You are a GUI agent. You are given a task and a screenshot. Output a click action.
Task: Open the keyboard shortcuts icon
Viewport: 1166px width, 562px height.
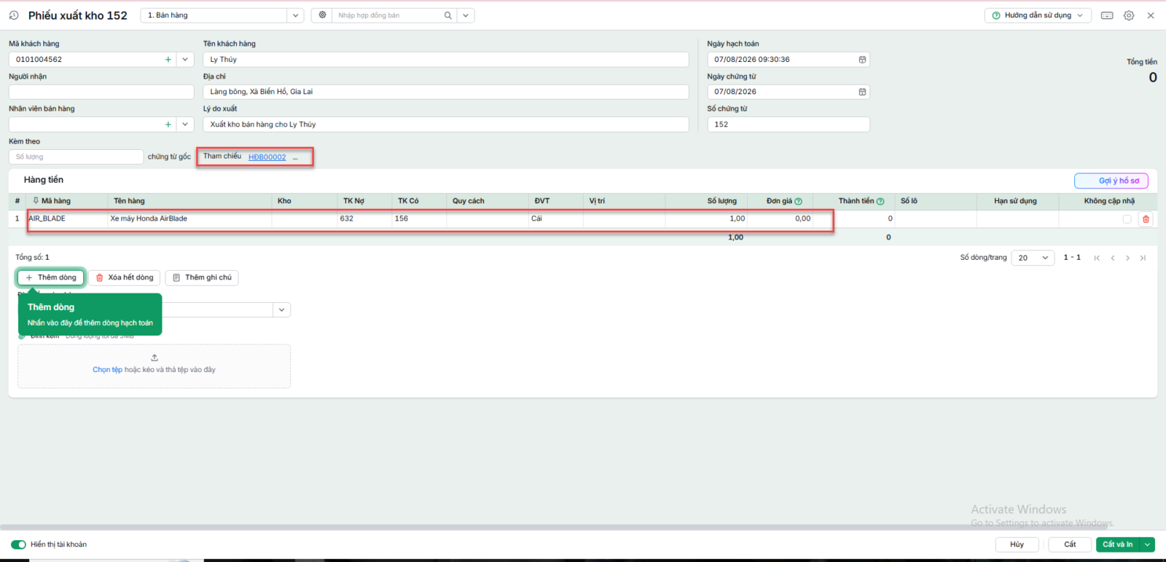pyautogui.click(x=1107, y=15)
